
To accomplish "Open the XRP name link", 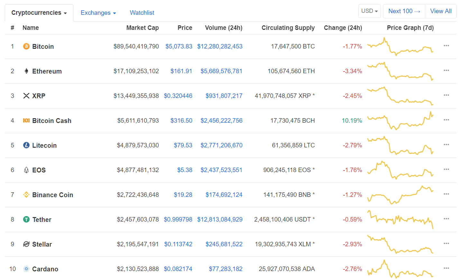I will pos(39,96).
